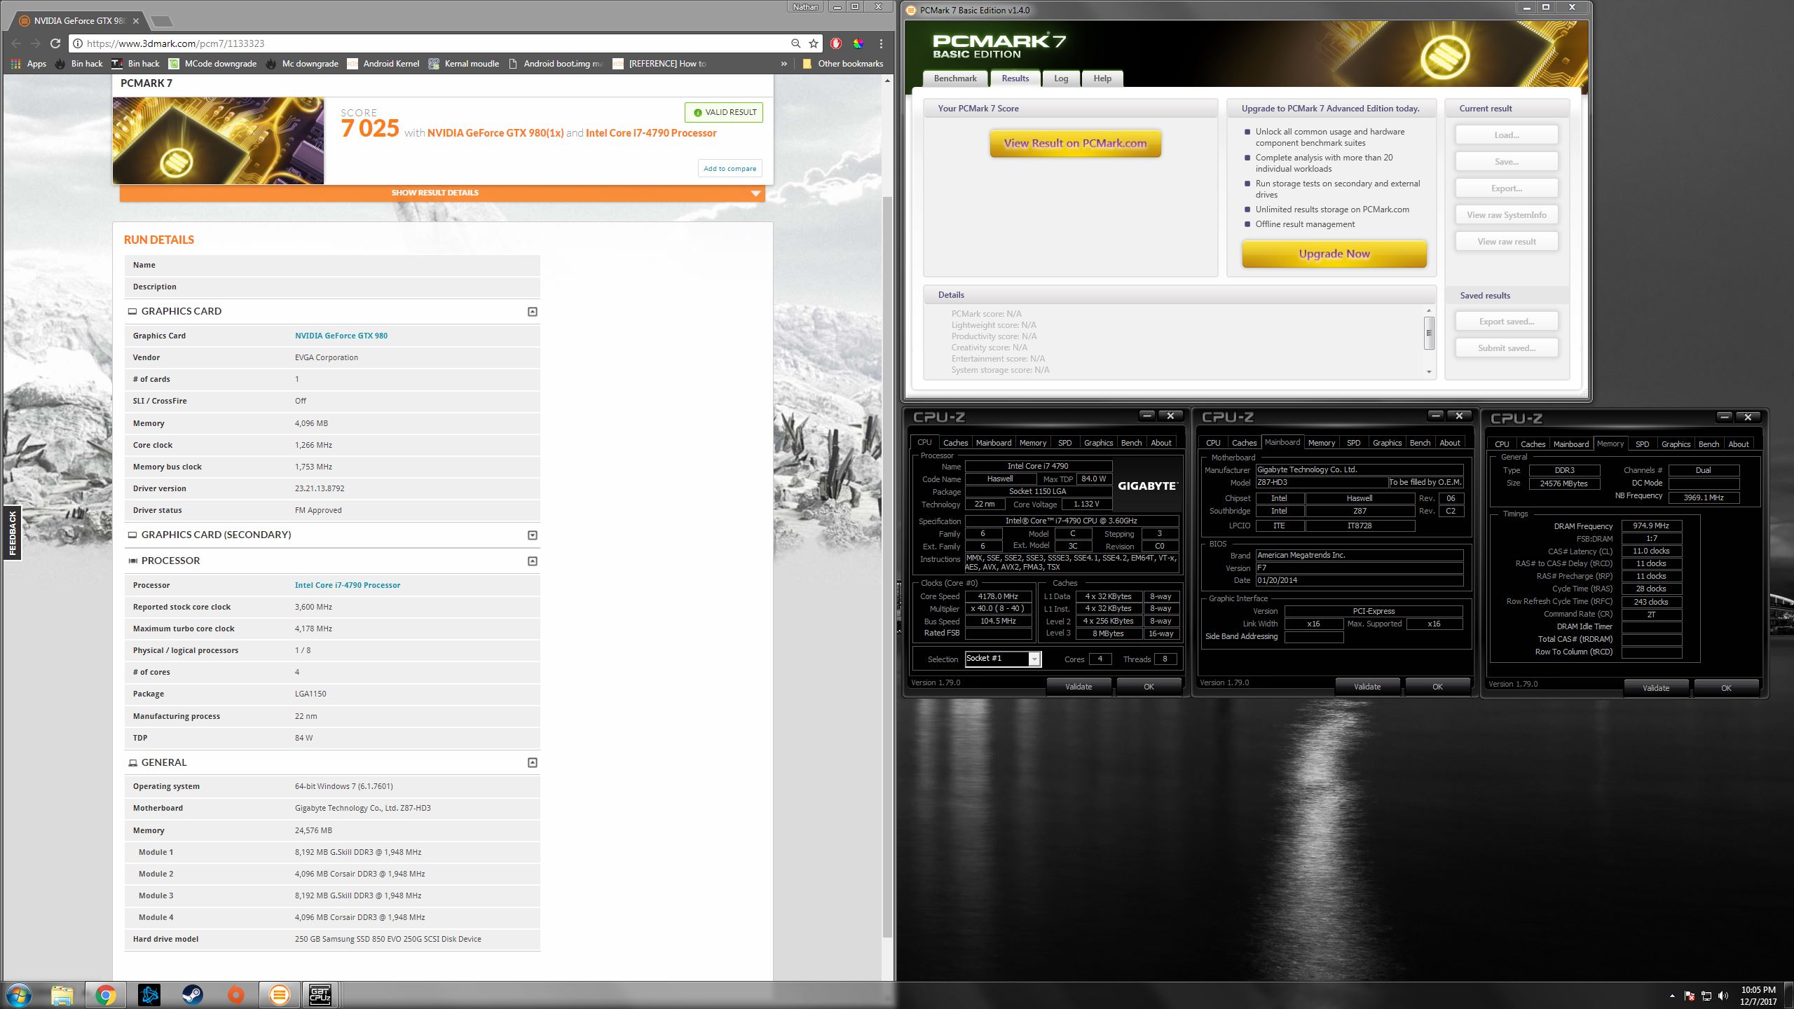1794x1009 pixels.
Task: Click the colorful color-picker extension icon
Action: (858, 43)
